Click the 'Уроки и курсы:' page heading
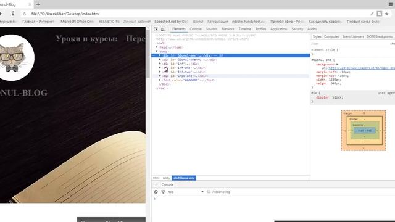Viewport: 395px width, 222px height. pyautogui.click(x=86, y=39)
